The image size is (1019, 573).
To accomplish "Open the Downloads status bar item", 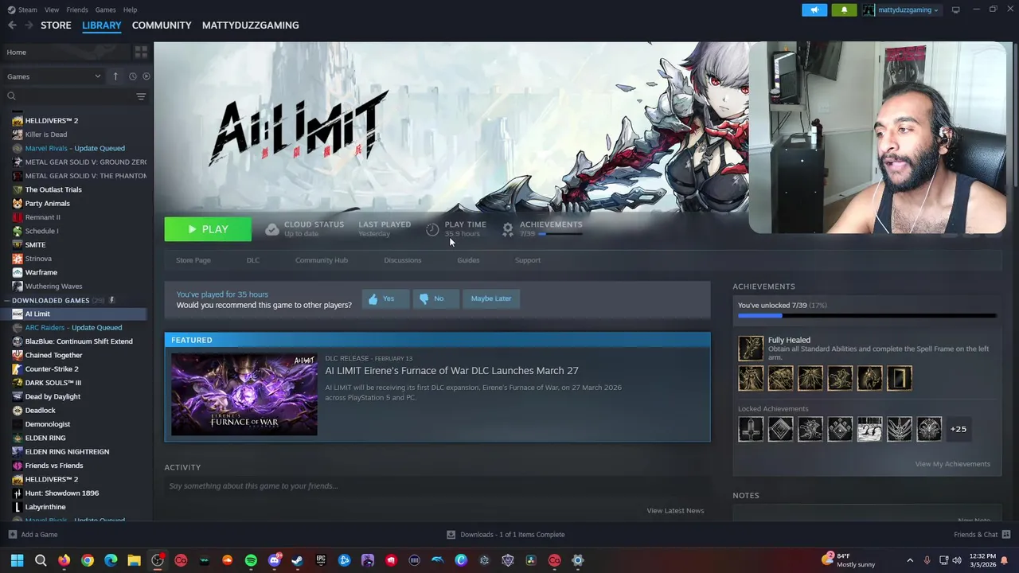I will pyautogui.click(x=506, y=535).
